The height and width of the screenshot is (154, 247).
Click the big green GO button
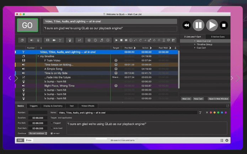point(27,25)
